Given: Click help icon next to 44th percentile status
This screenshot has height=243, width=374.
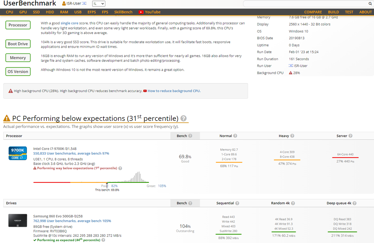Looking at the screenshot, I should [104, 240].
